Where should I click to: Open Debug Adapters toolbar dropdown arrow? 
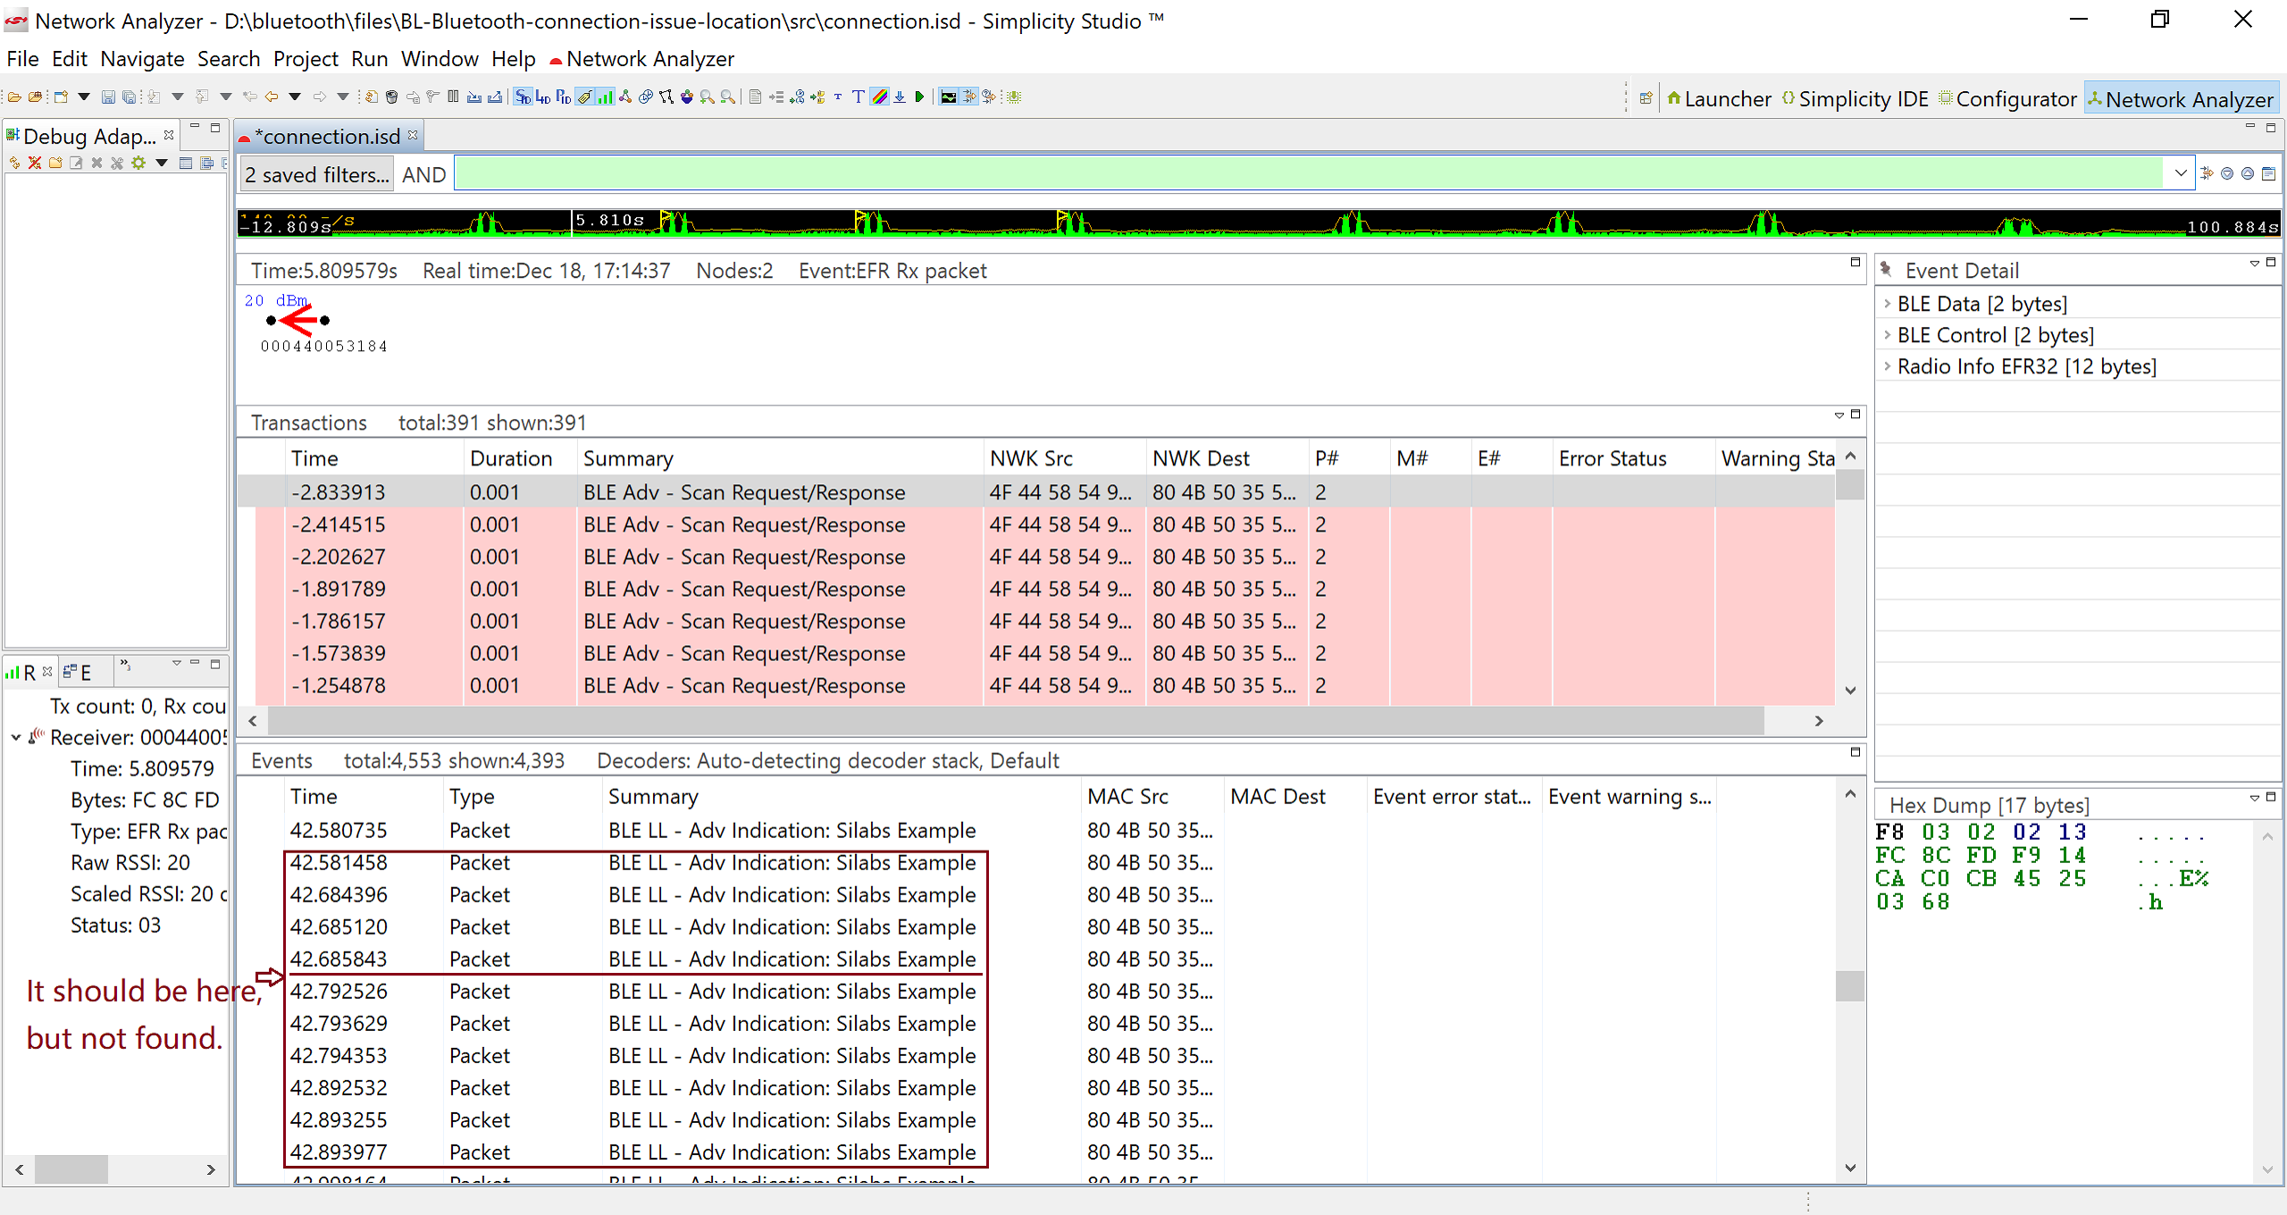click(x=162, y=163)
